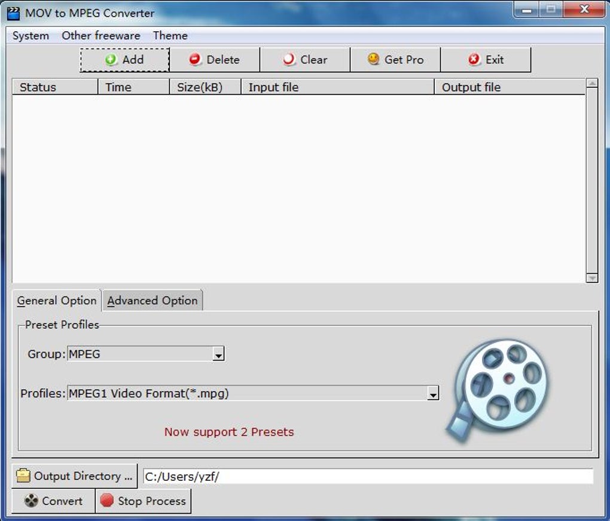The width and height of the screenshot is (610, 521).
Task: Click the red Stop Process icon
Action: click(x=106, y=501)
